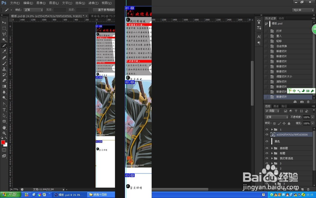Select the Move tool

[x=4, y=22]
